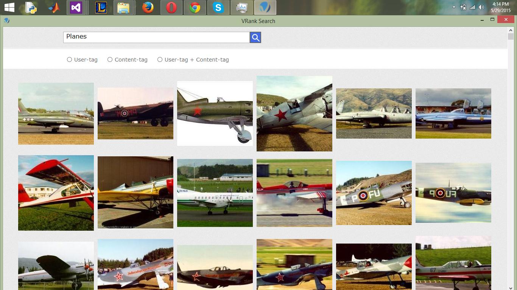Click the Planes search text field
The height and width of the screenshot is (290, 517).
(156, 37)
